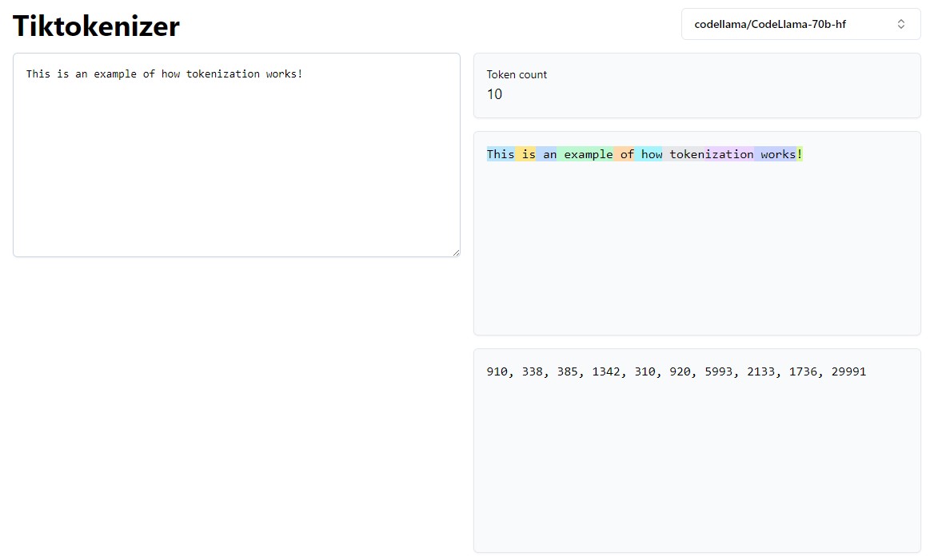Click the orange 'of' token

click(x=625, y=154)
